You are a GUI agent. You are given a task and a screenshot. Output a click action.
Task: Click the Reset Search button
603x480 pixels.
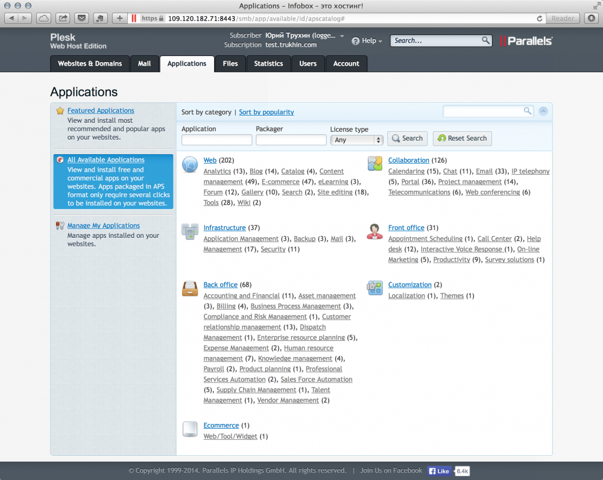tap(463, 139)
